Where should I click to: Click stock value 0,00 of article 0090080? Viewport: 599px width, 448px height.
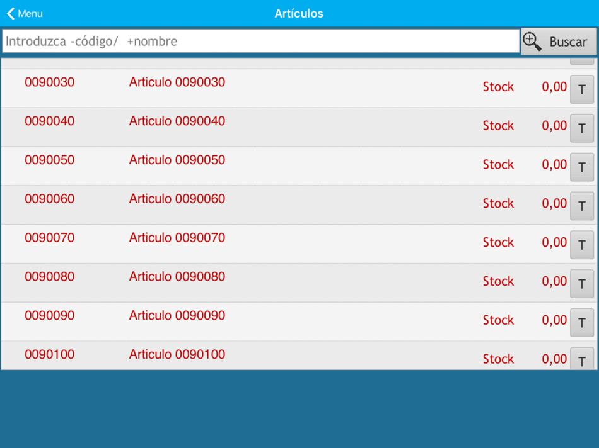554,281
